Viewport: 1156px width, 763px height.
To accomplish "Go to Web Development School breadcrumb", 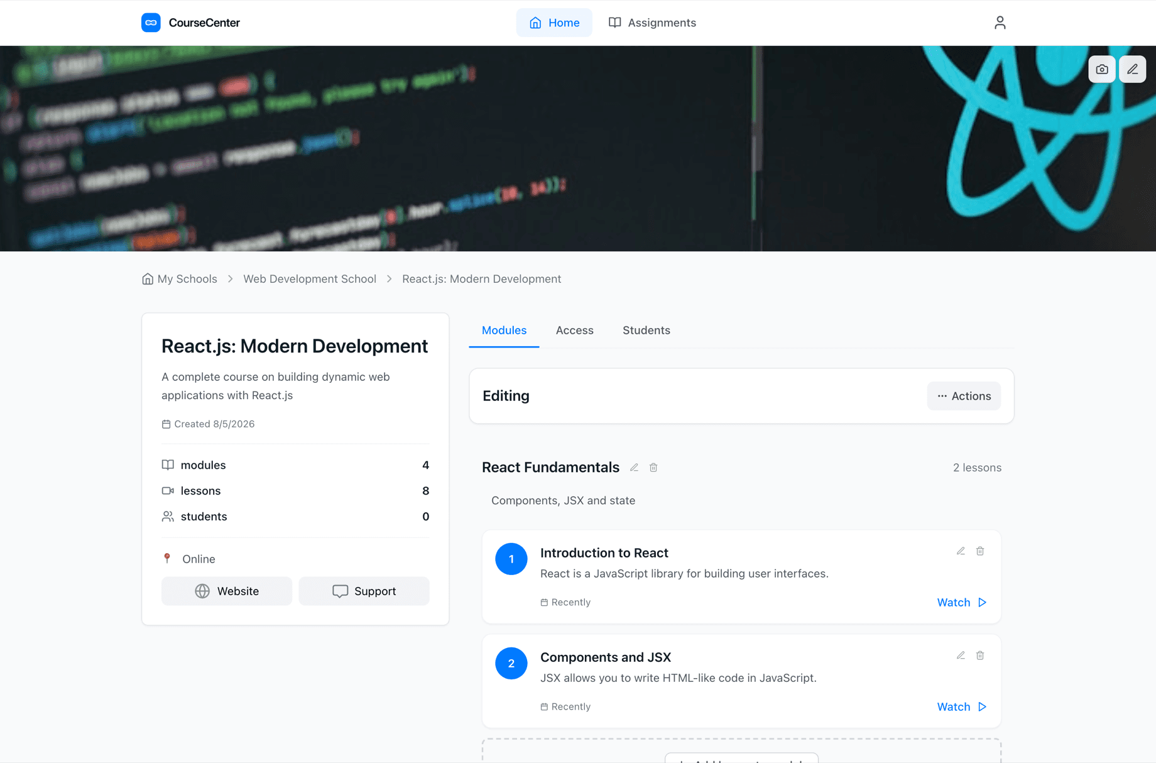I will pos(310,279).
